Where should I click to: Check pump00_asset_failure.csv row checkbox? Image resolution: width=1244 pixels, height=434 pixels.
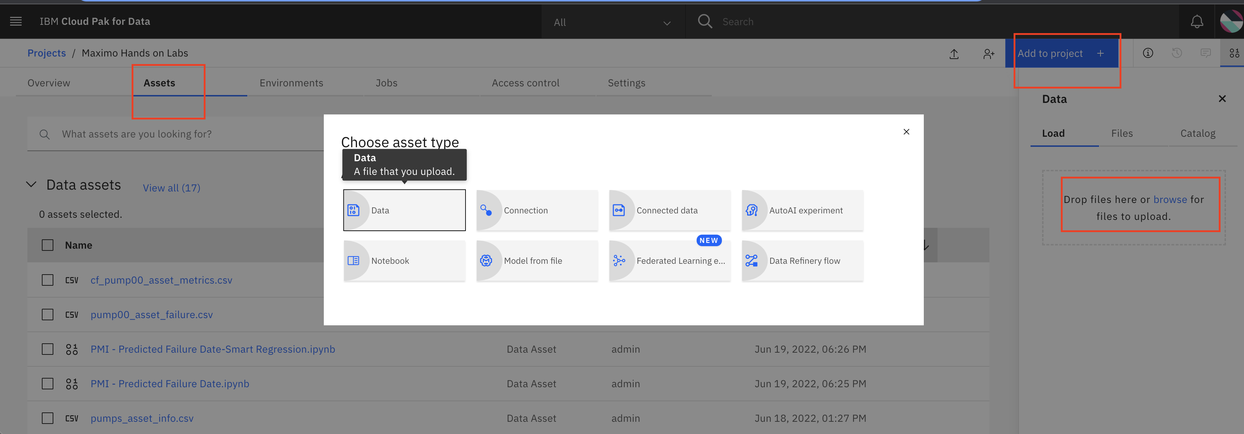tap(47, 315)
